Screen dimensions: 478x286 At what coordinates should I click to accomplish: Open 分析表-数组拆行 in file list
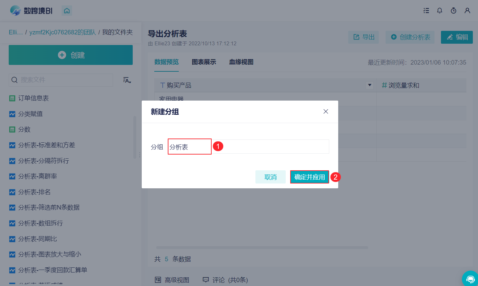[40, 223]
